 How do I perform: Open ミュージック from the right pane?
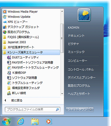point(76,52)
